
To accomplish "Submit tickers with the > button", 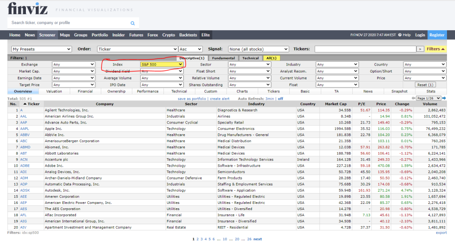I will (420, 49).
